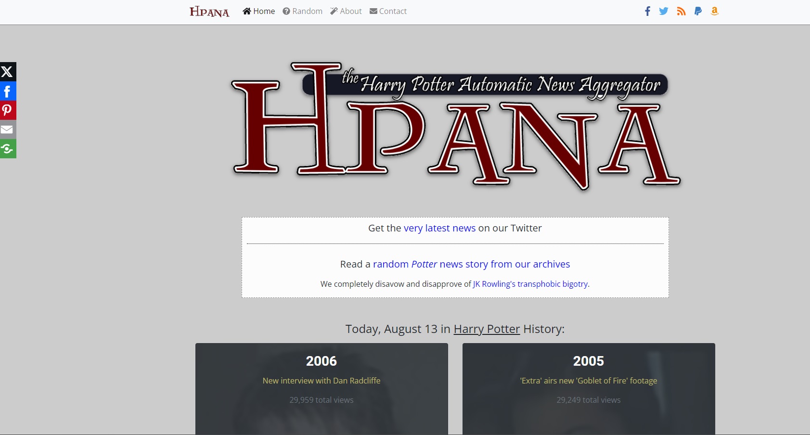Share page on X via sidebar
Image resolution: width=810 pixels, height=435 pixels.
[x=8, y=72]
